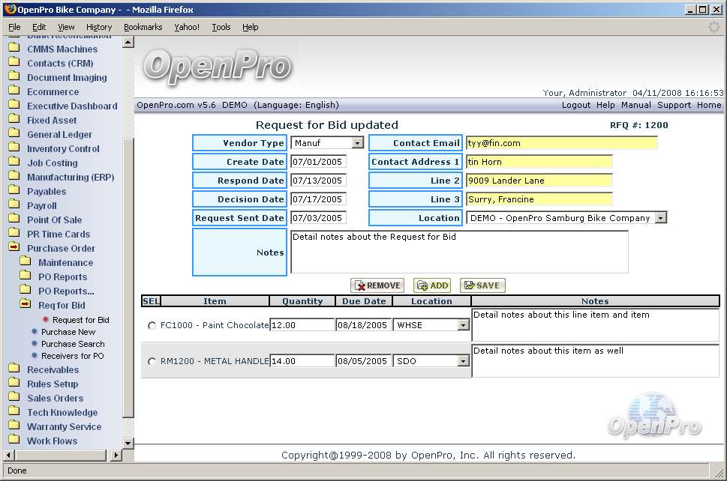Viewport: 727px width, 481px height.
Task: Click the Work Flows folder icon
Action: pos(14,441)
